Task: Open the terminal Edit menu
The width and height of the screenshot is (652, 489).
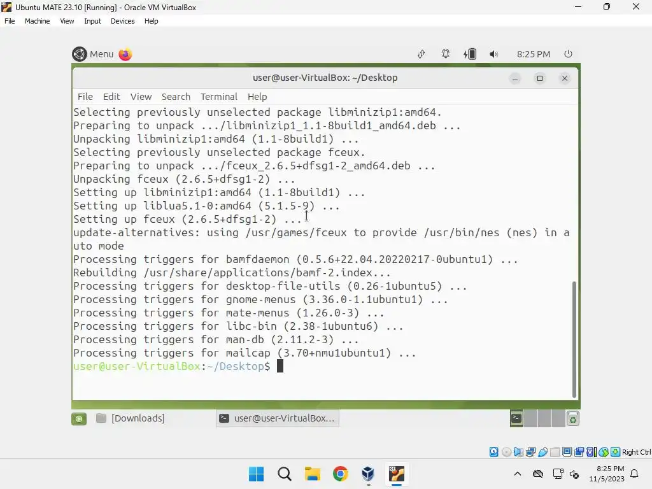Action: [x=111, y=97]
